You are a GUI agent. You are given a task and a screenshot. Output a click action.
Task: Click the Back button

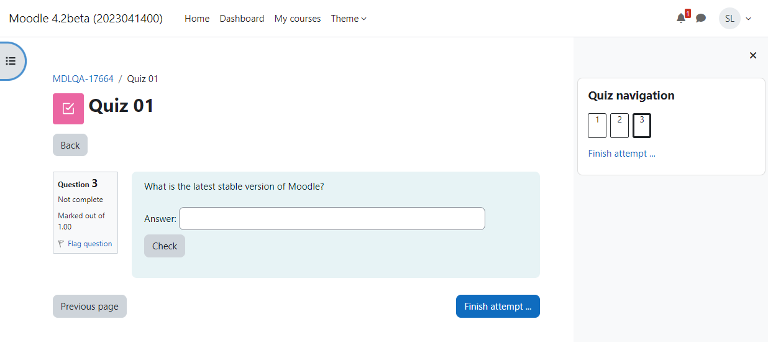pos(70,145)
